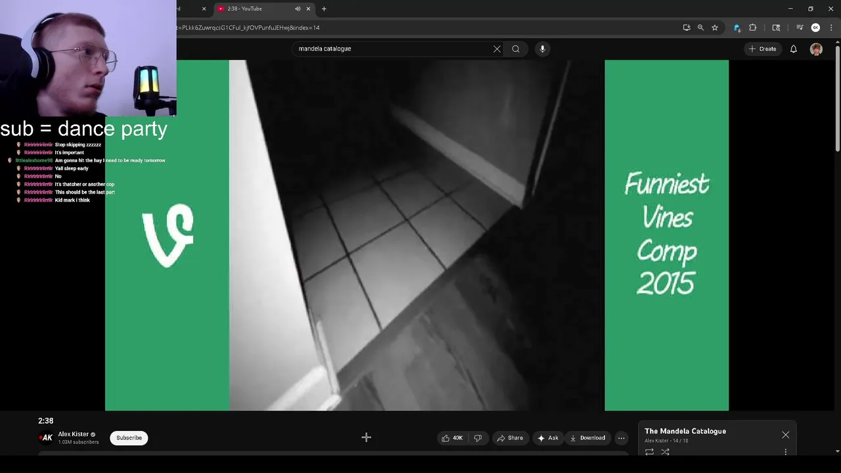Click chat message 'Yall sleep early'
Screen dimensions: 841x473
(x=72, y=168)
